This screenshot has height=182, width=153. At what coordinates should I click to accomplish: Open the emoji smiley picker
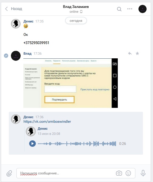pyautogui.click(x=128, y=173)
